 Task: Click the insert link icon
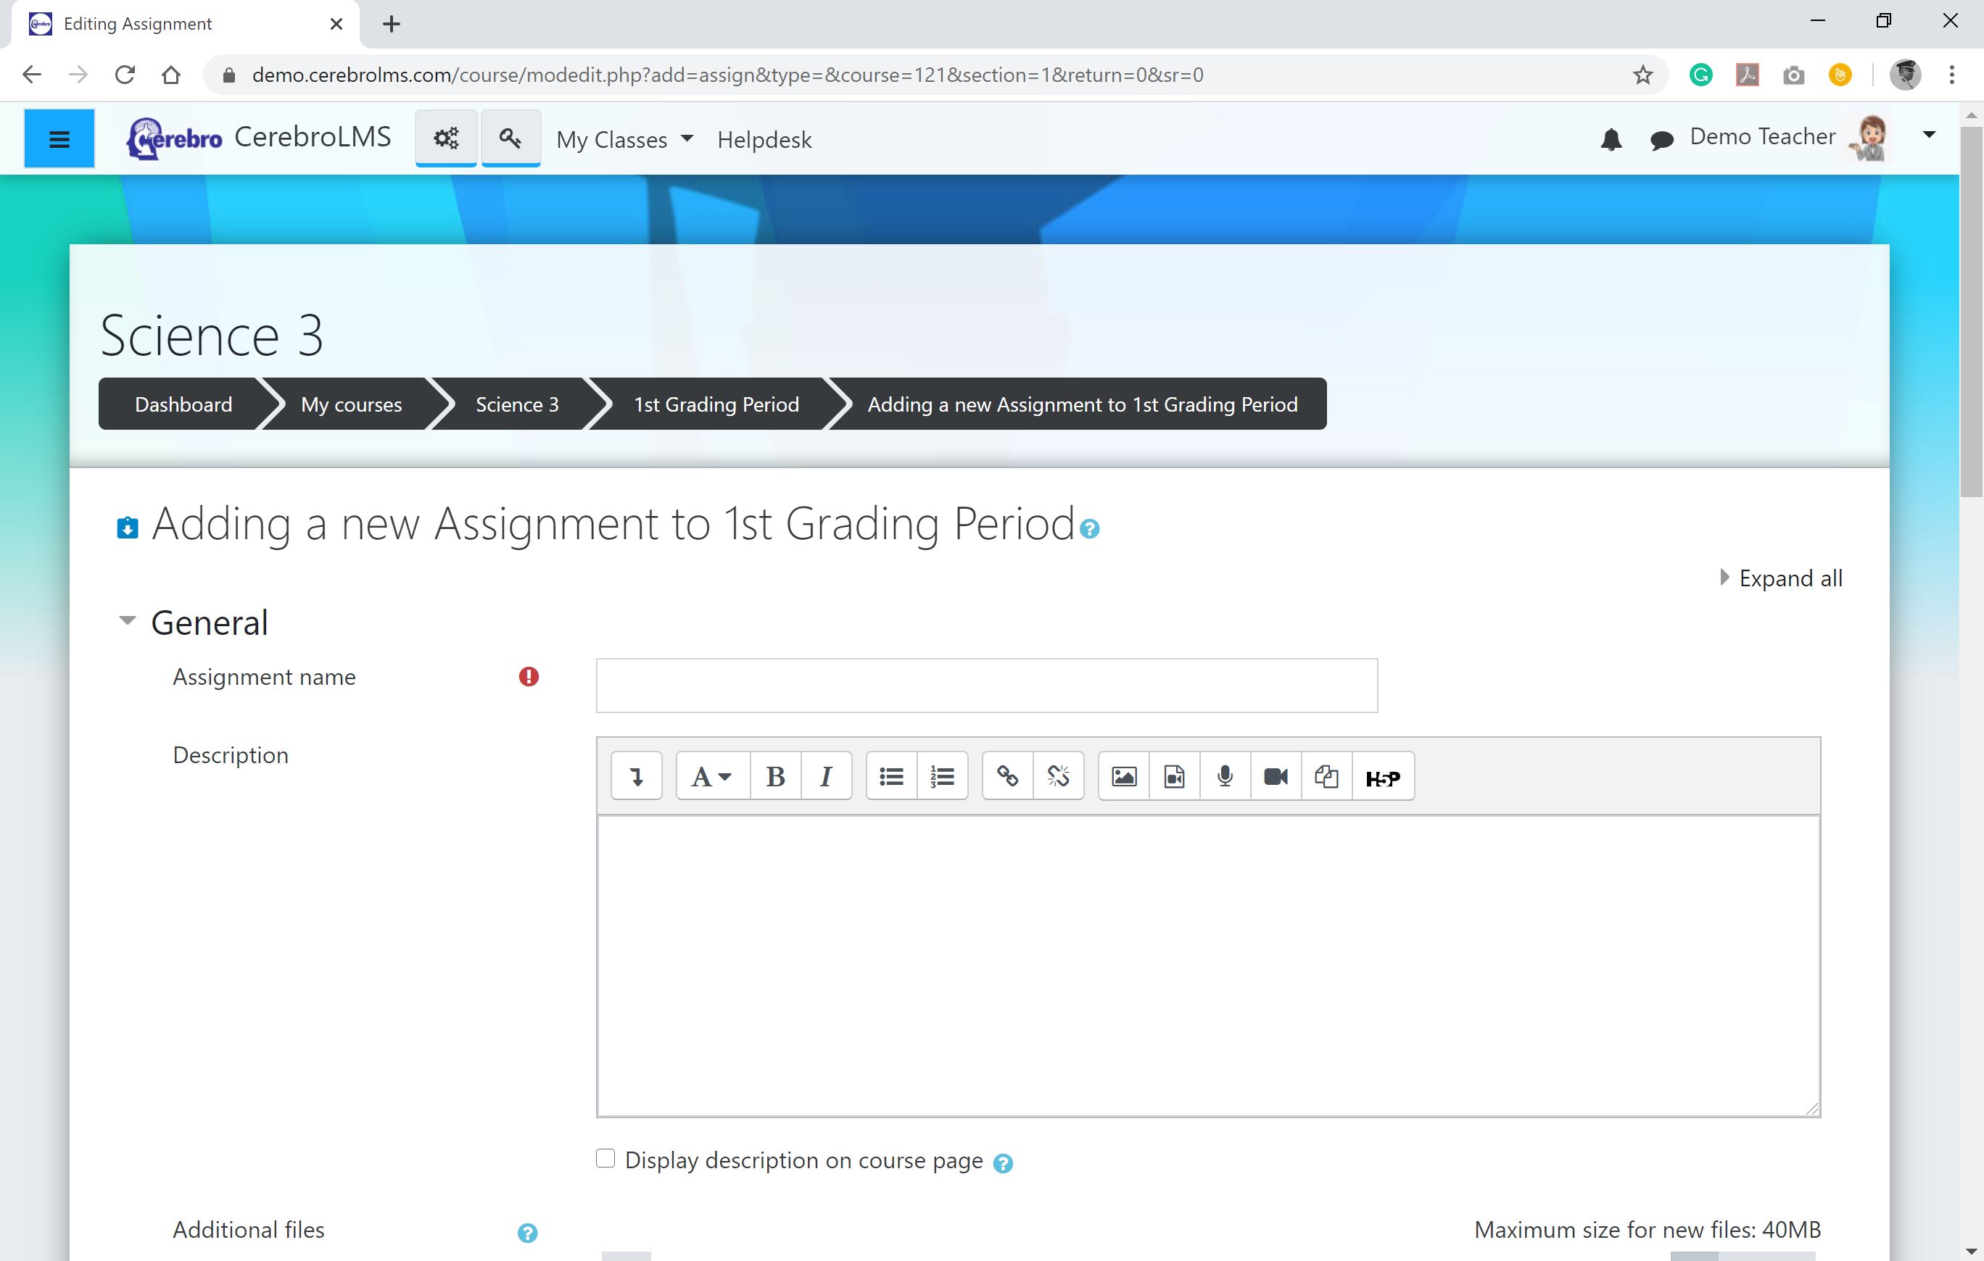[1007, 776]
